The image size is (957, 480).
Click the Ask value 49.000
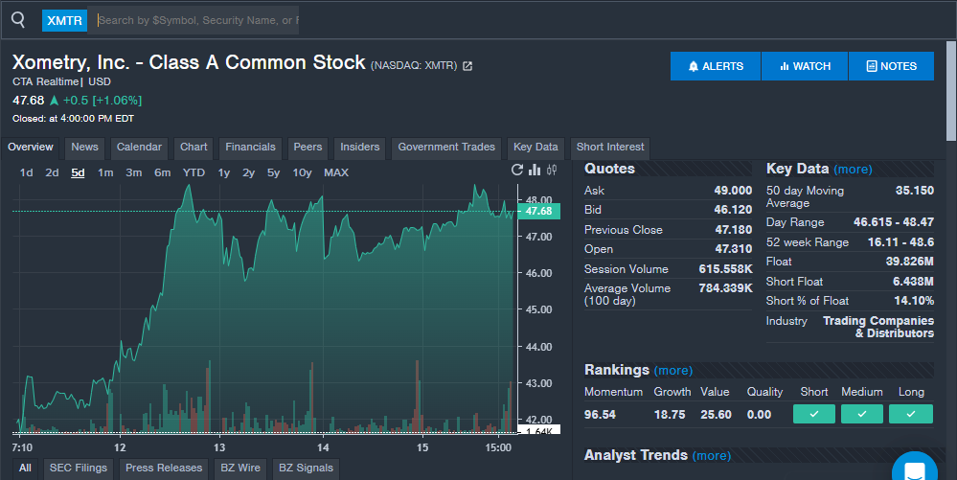[x=733, y=191]
